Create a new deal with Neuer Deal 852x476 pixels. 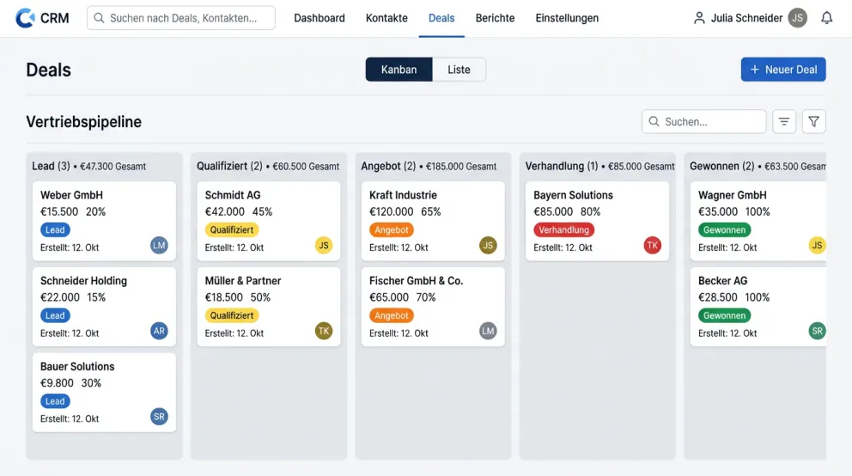tap(783, 70)
